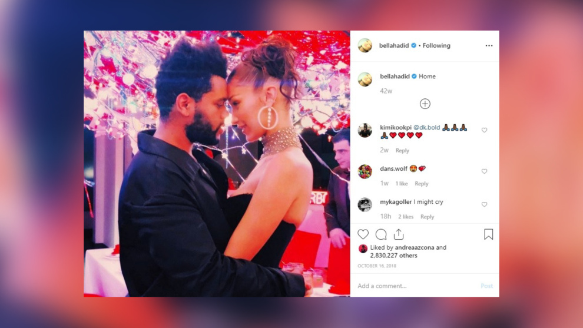Toggle the Following status in header
The width and height of the screenshot is (583, 328).
click(x=436, y=45)
